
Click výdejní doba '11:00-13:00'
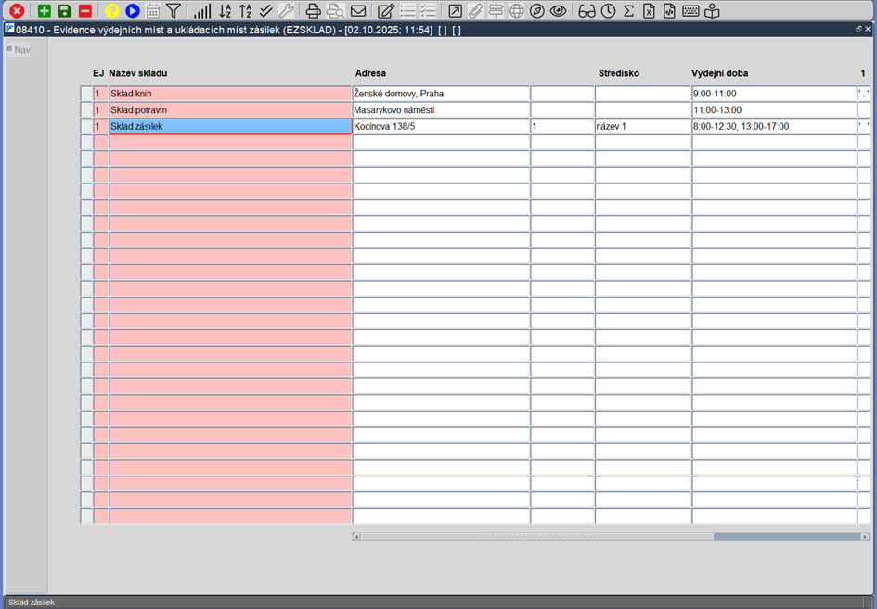(x=774, y=110)
